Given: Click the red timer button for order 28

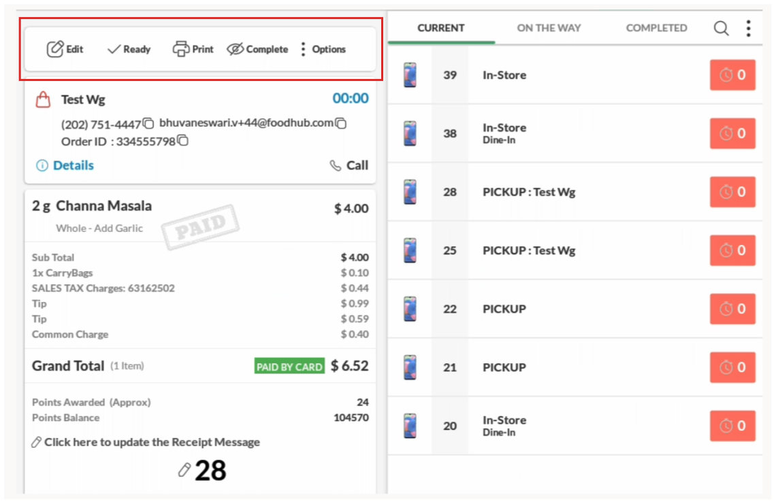Looking at the screenshot, I should 732,192.
